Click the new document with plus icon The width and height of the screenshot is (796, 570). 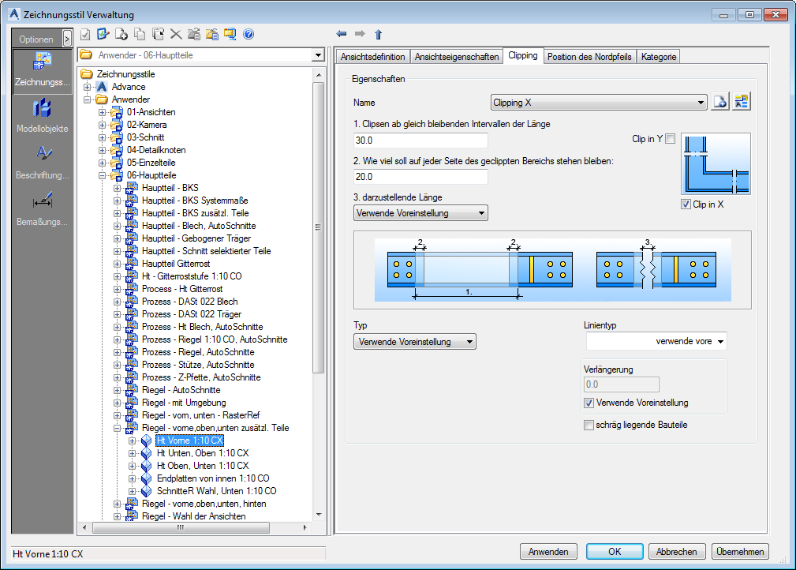[x=121, y=34]
